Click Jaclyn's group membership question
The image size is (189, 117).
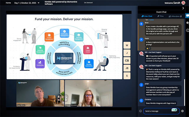[163, 91]
